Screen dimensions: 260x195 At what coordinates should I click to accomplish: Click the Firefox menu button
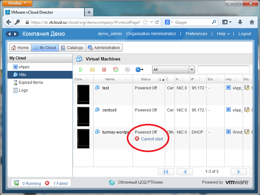pos(18,3)
